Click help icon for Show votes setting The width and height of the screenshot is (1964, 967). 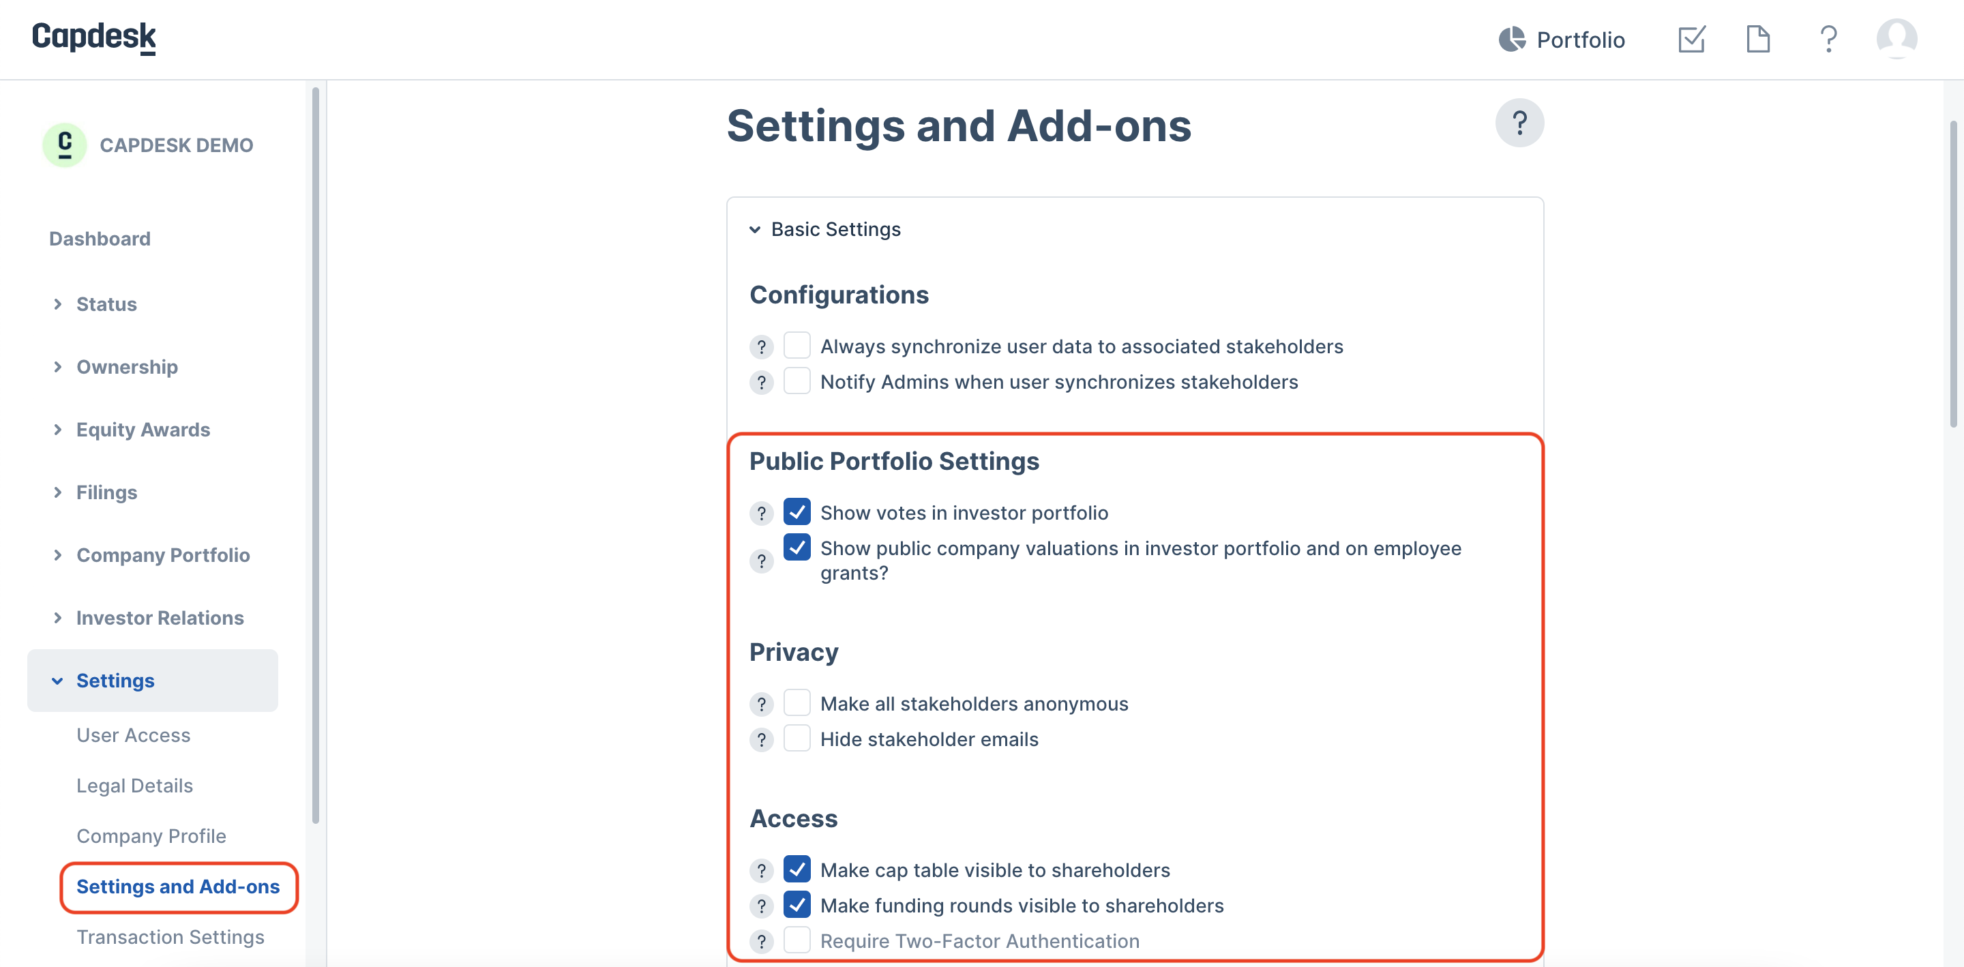click(x=761, y=514)
